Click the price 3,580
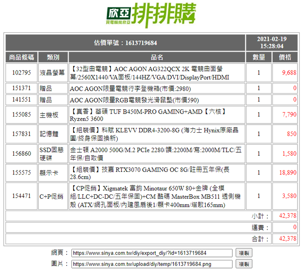This screenshot has height=271, width=306. (289, 196)
